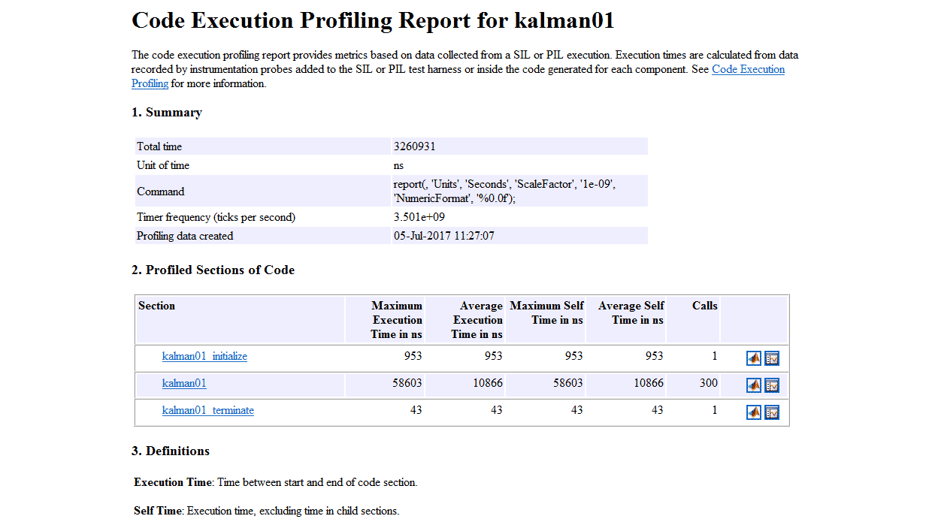Viewport: 929px width, 522px height.
Task: Open Simulation Data Inspector icon for kalman01_terminate
Action: pos(772,412)
